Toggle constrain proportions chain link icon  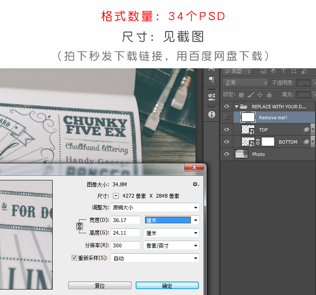pos(80,226)
